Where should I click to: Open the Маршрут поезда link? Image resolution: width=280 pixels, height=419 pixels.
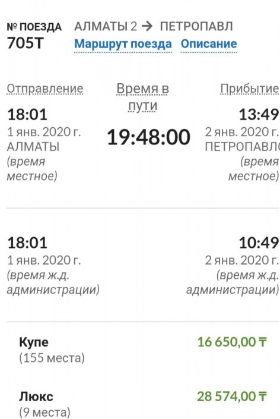123,44
